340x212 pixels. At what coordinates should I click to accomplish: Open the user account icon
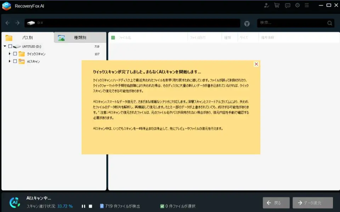click(x=266, y=5)
